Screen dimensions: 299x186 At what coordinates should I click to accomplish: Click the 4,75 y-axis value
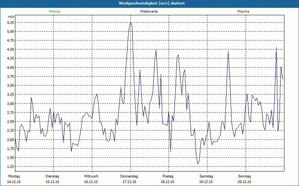point(11,41)
